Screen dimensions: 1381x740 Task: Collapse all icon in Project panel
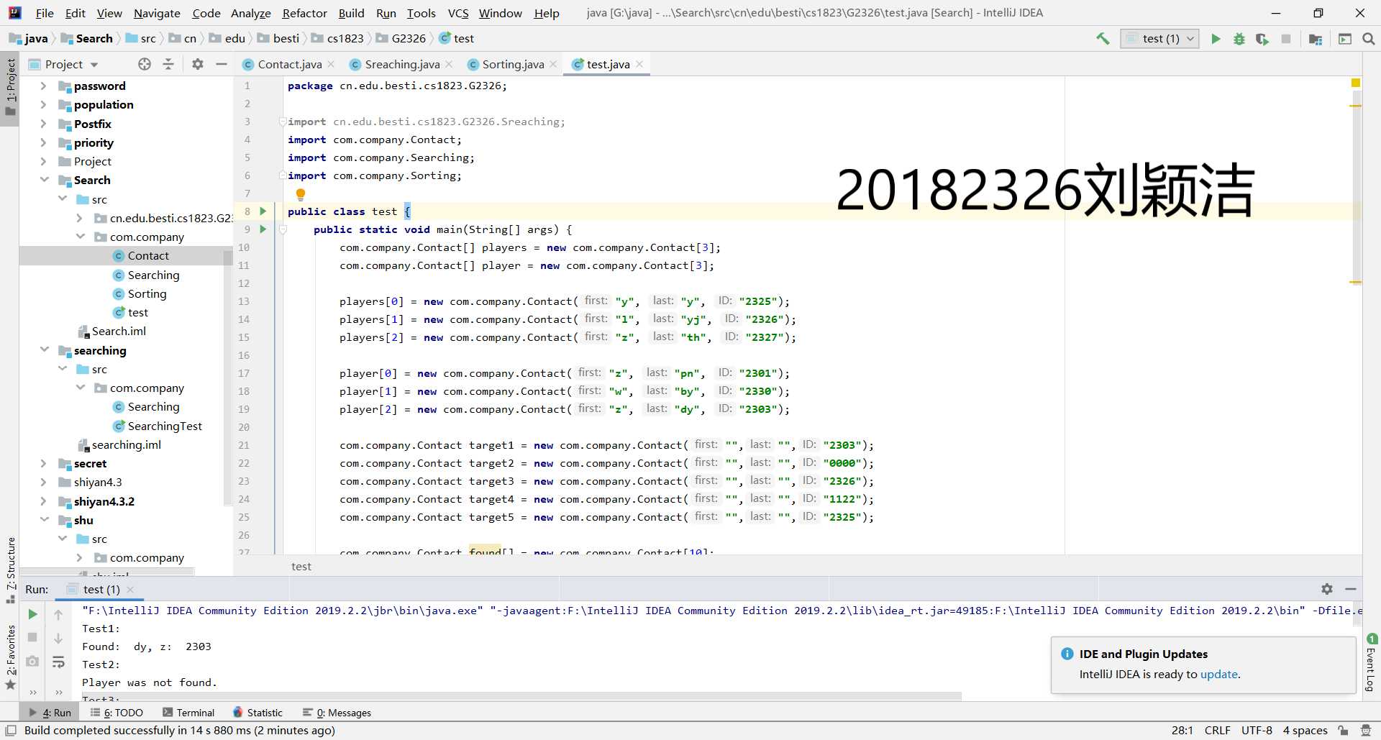point(168,64)
